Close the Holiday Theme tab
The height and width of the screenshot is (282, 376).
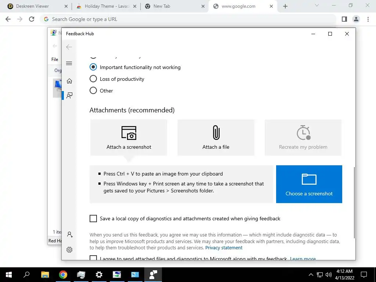[x=135, y=6]
